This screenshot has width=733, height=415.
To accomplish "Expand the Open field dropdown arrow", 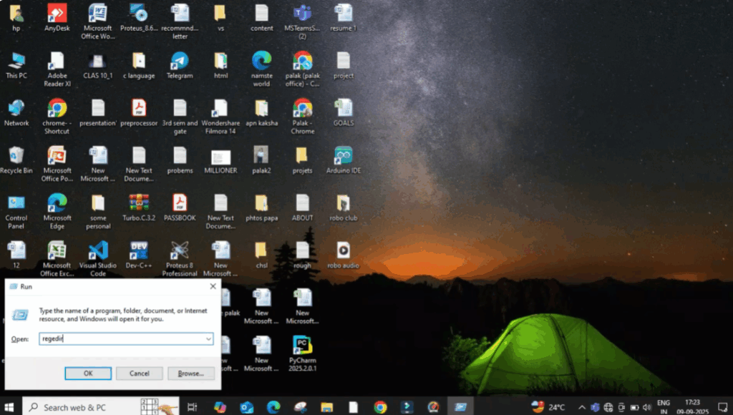I will (208, 338).
